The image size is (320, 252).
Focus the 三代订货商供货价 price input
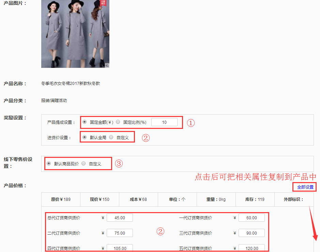pos(252,233)
